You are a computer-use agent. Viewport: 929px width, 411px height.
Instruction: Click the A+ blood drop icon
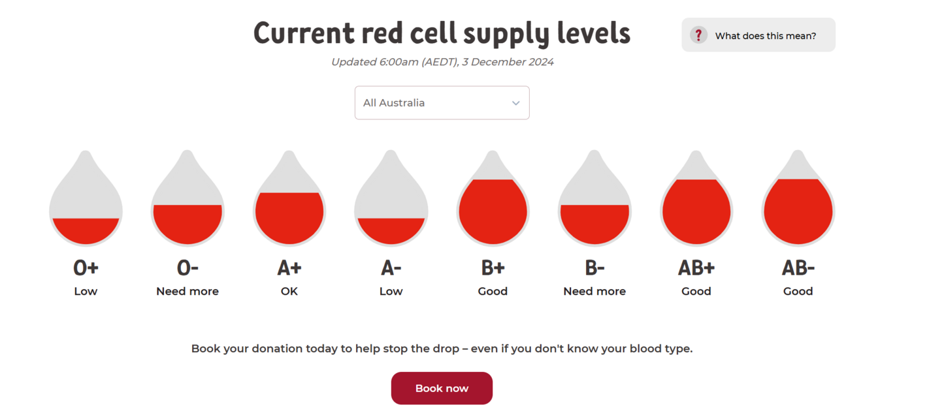tap(289, 209)
